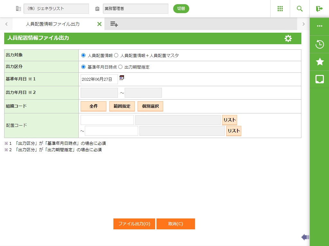Image resolution: width=329 pixels, height=246 pixels.
Task: Switch to the 人員配置情報ファイル出力 tab
Action: (53, 24)
